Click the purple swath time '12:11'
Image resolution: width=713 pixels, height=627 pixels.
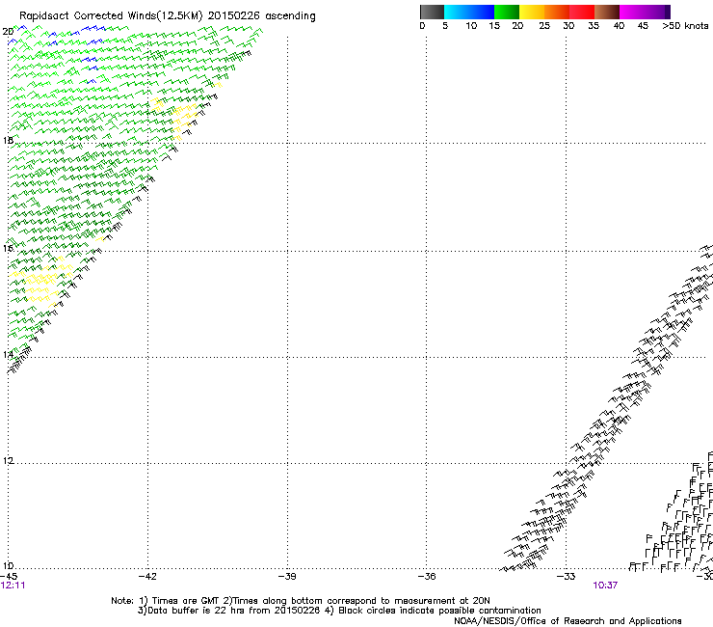pos(13,586)
